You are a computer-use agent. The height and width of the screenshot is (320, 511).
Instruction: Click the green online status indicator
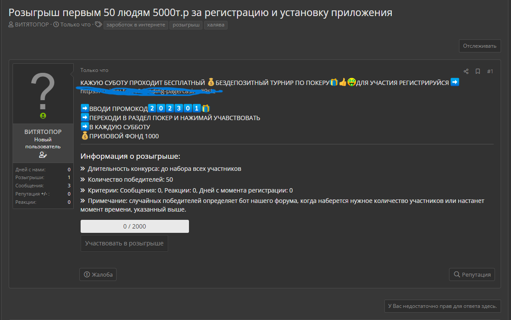43,115
